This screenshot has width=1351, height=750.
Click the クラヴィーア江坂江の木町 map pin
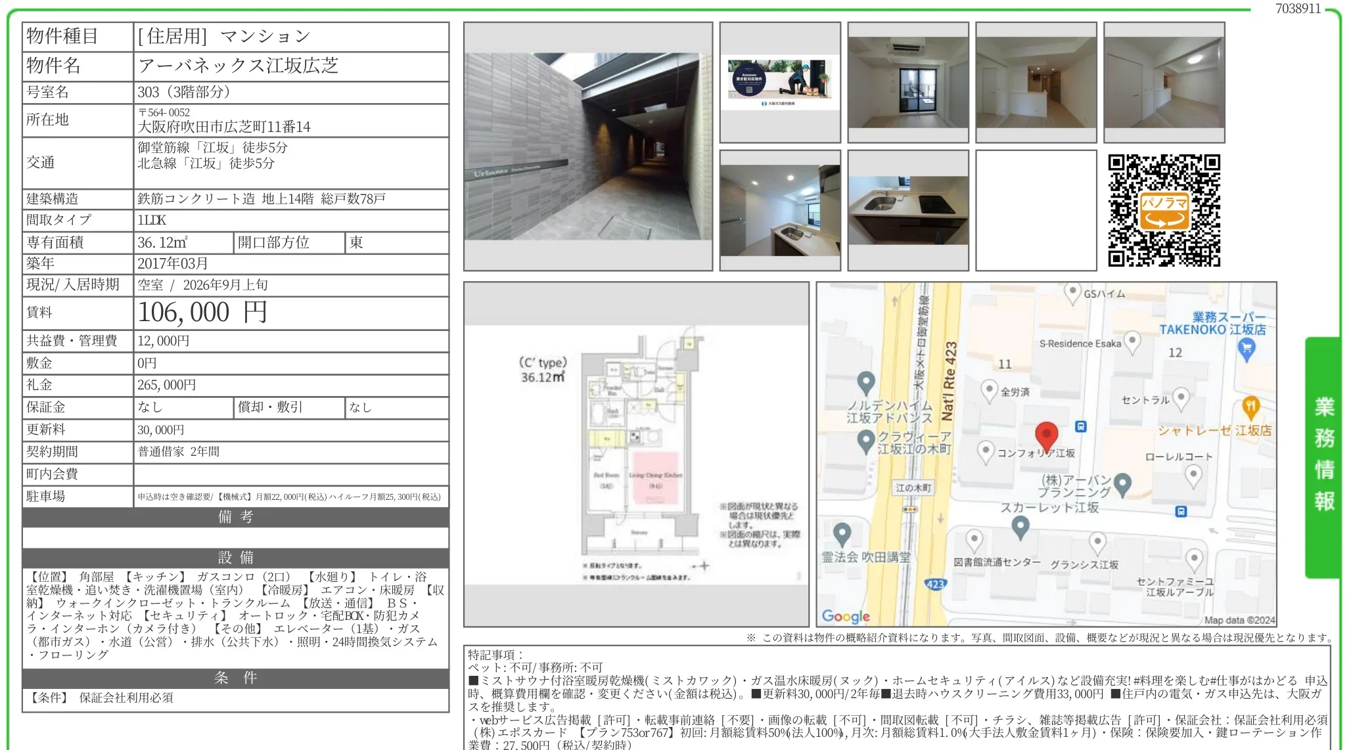click(866, 441)
